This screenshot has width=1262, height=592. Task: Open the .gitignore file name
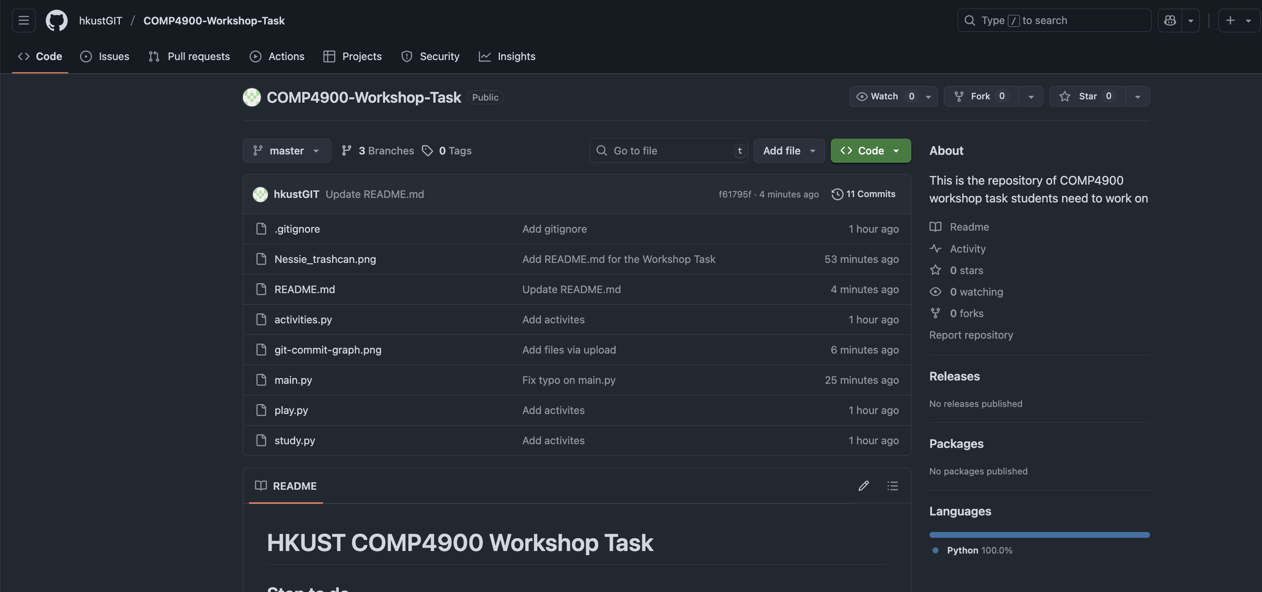[297, 229]
